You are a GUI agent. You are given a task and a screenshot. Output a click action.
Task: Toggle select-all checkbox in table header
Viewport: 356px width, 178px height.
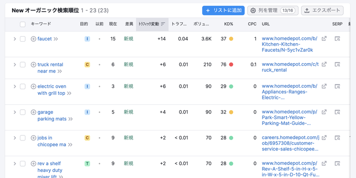(23, 24)
